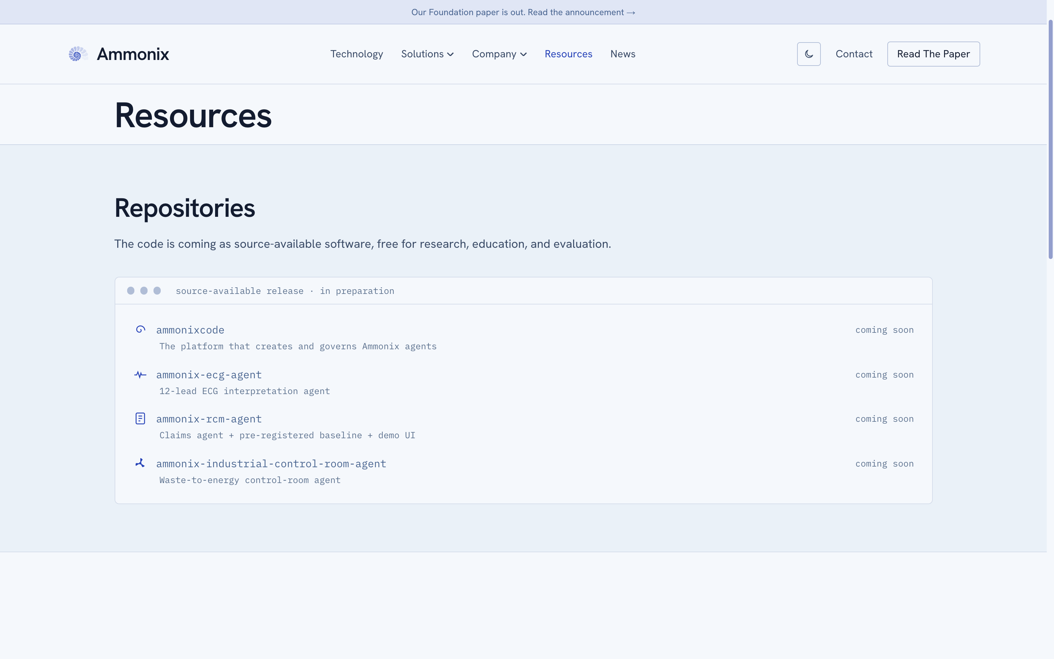Click the Ammonix spiral logo icon
Viewport: 1054px width, 659px height.
point(78,54)
